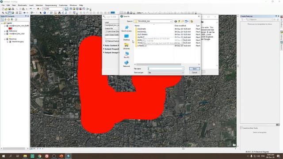Go to Network in Save As
The height and width of the screenshot is (159, 283).
126,64
